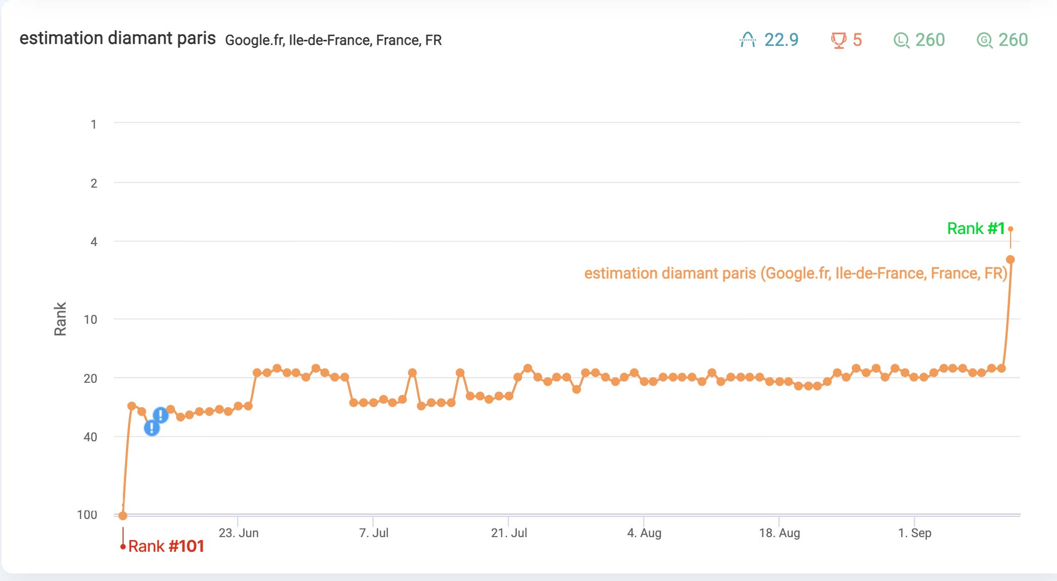Click the vertical Rank axis title
Viewport: 1057px width, 581px height.
pos(60,319)
